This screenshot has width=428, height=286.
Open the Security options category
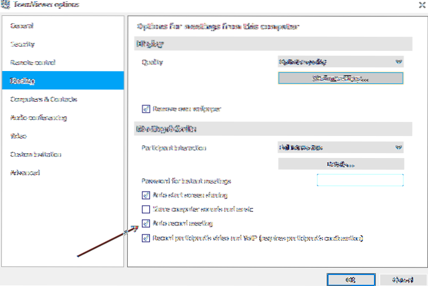pos(63,44)
